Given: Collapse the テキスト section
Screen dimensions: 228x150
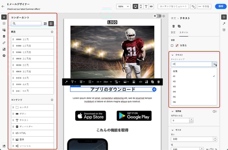Looking at the screenshot, I should tap(172, 55).
